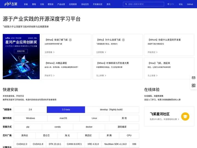The width and height of the screenshot is (197, 148).
Task: Open the 【How】飞桨，用起来 title
Action: pos(159,63)
